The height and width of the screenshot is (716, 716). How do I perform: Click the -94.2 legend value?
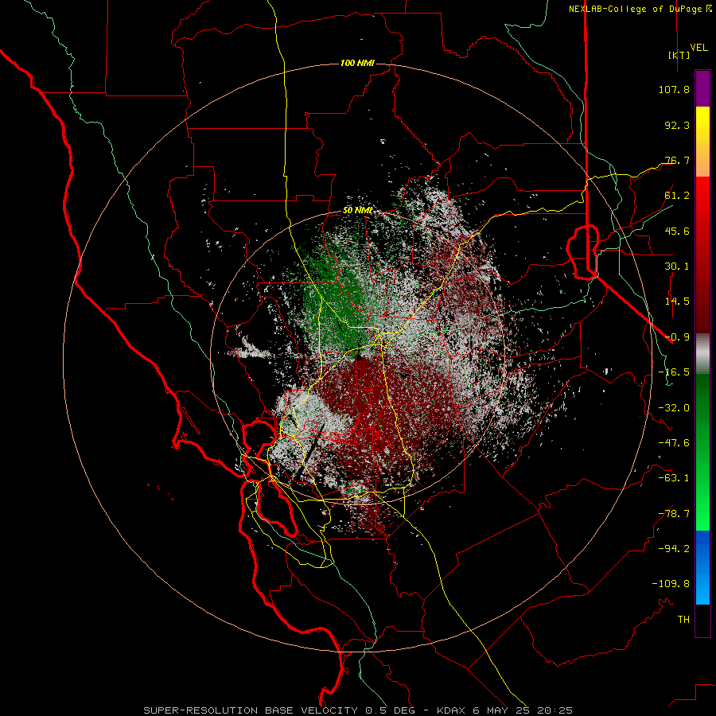tap(674, 548)
